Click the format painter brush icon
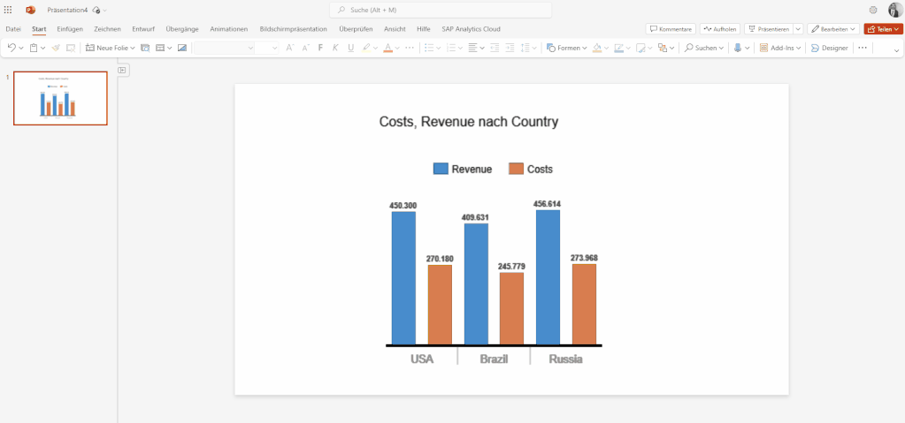This screenshot has height=423, width=905. (56, 48)
